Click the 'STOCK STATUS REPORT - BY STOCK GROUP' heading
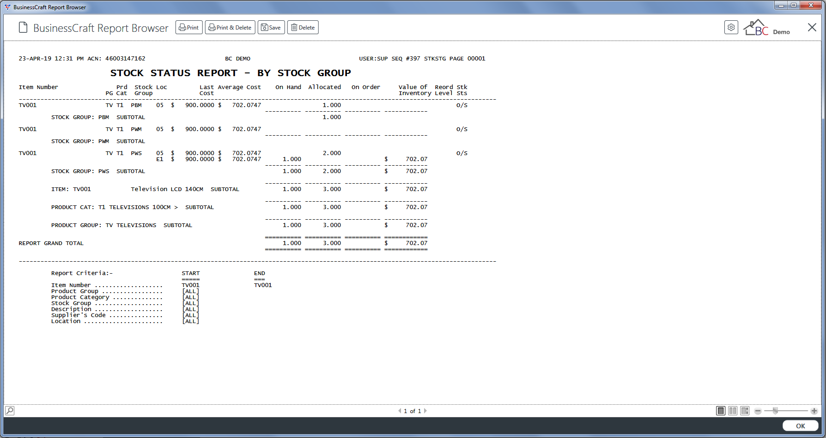The height and width of the screenshot is (438, 826). (x=231, y=73)
